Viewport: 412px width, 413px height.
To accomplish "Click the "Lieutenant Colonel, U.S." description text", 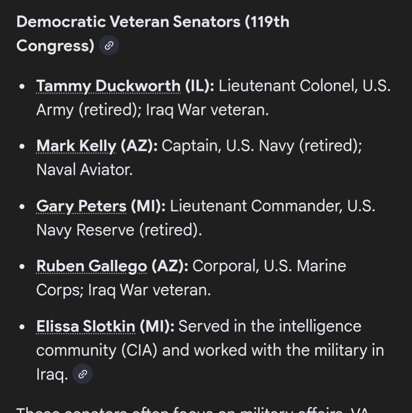I will 304,86.
